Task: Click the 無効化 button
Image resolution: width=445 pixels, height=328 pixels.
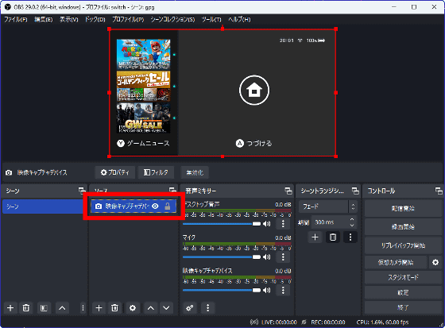Action: (195, 172)
